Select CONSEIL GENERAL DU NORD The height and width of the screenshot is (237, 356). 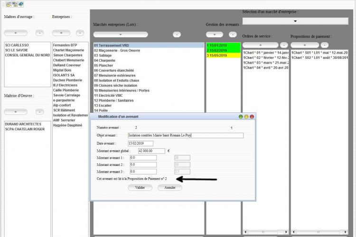tap(28, 55)
